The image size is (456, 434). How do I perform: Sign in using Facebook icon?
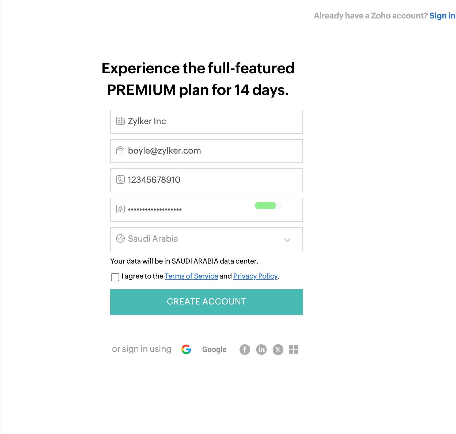pos(245,349)
